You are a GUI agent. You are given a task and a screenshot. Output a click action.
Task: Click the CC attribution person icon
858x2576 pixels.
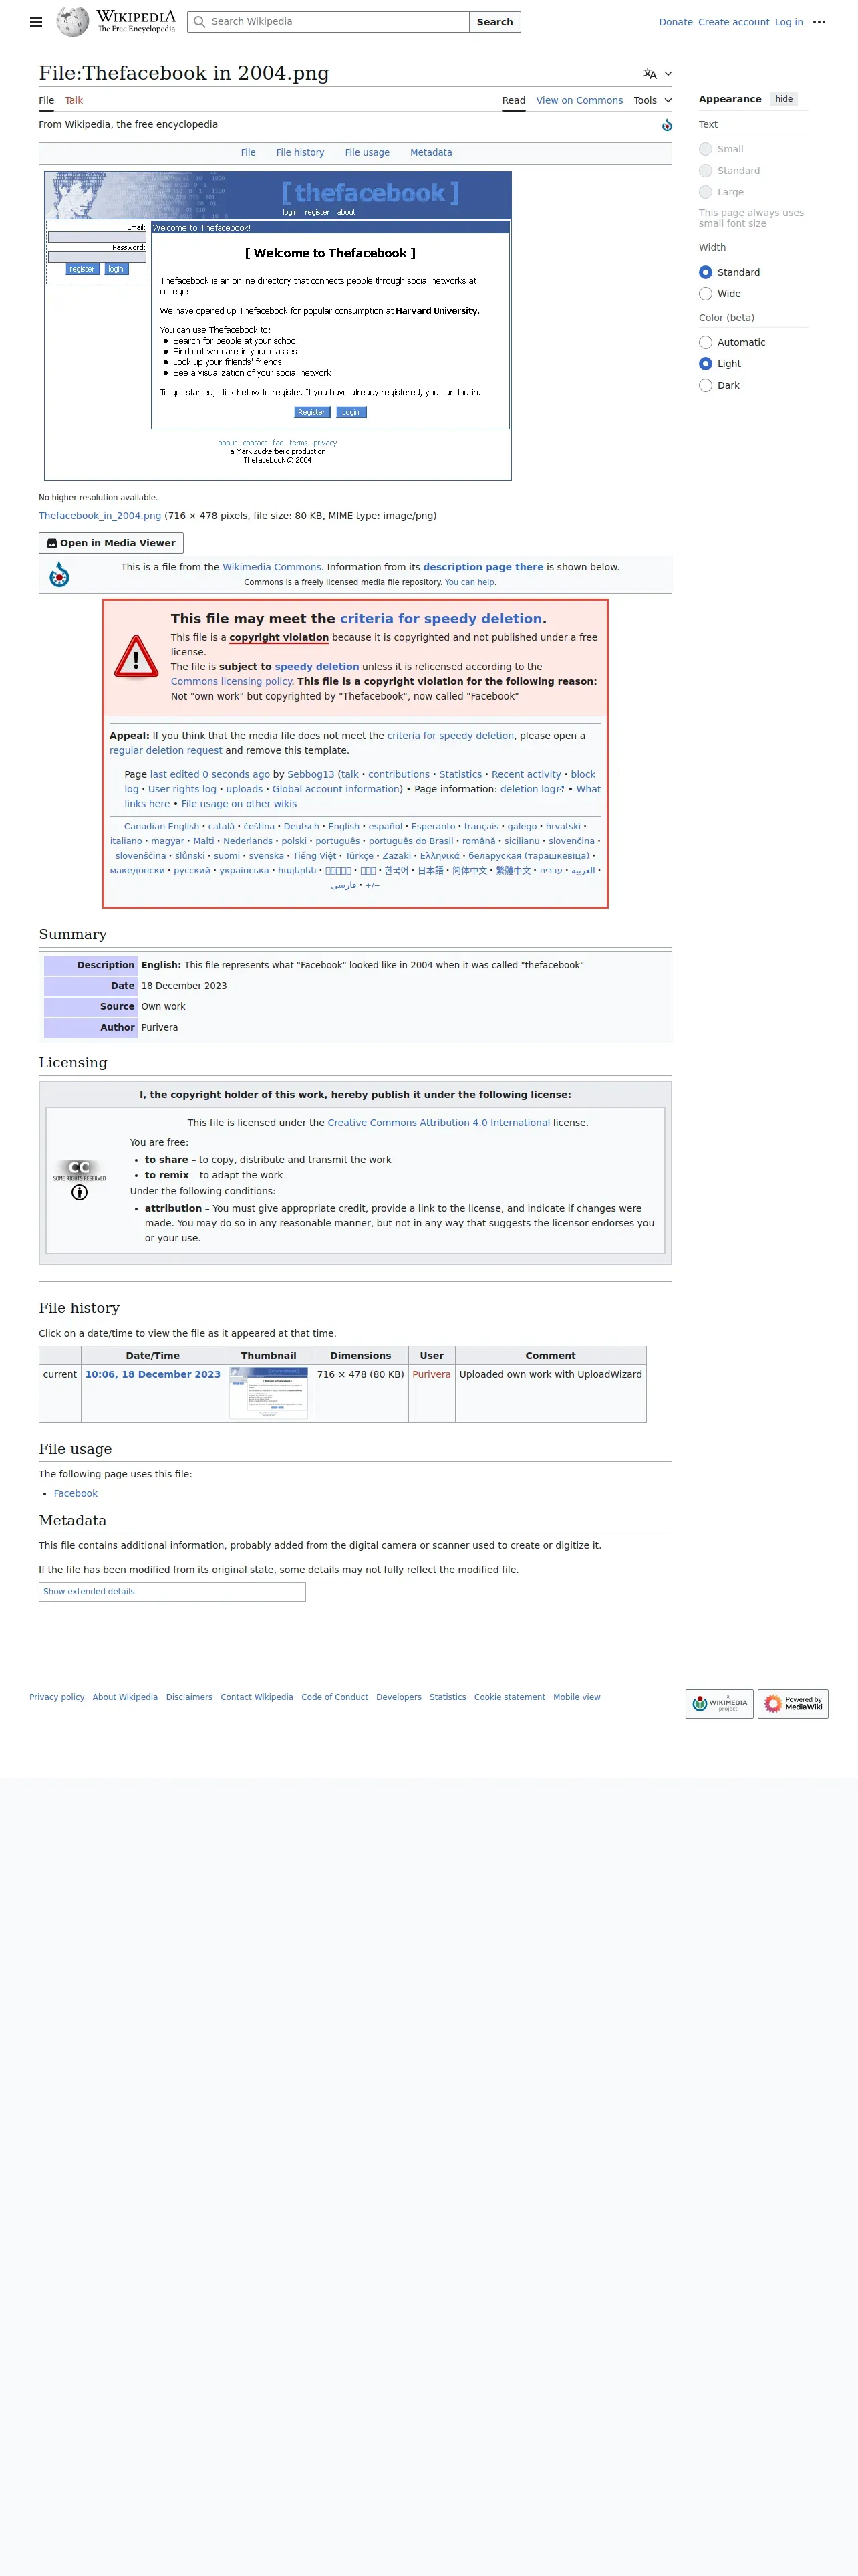[x=80, y=1192]
